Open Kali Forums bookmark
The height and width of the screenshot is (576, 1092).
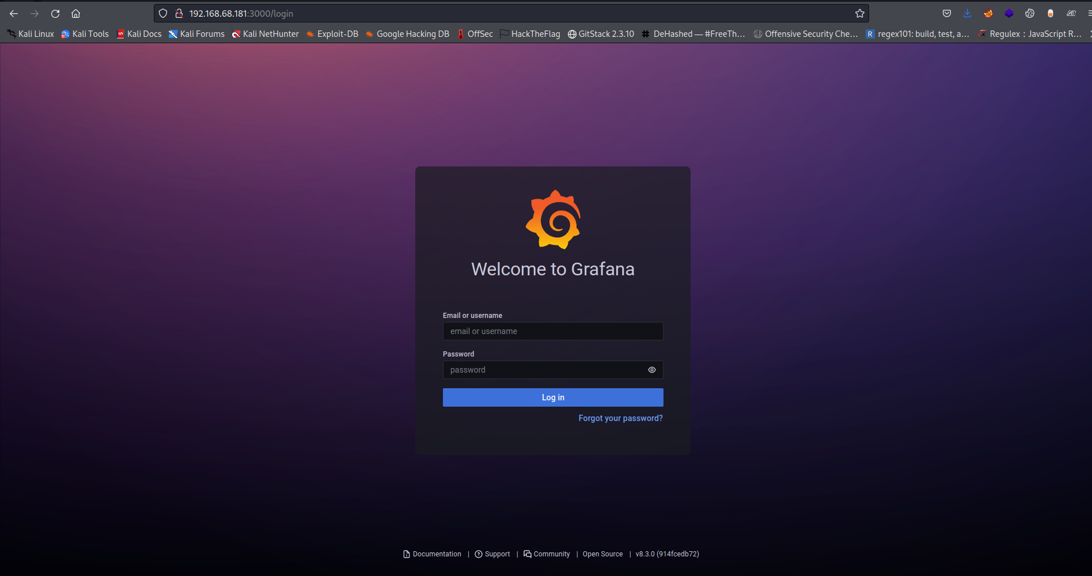click(196, 34)
